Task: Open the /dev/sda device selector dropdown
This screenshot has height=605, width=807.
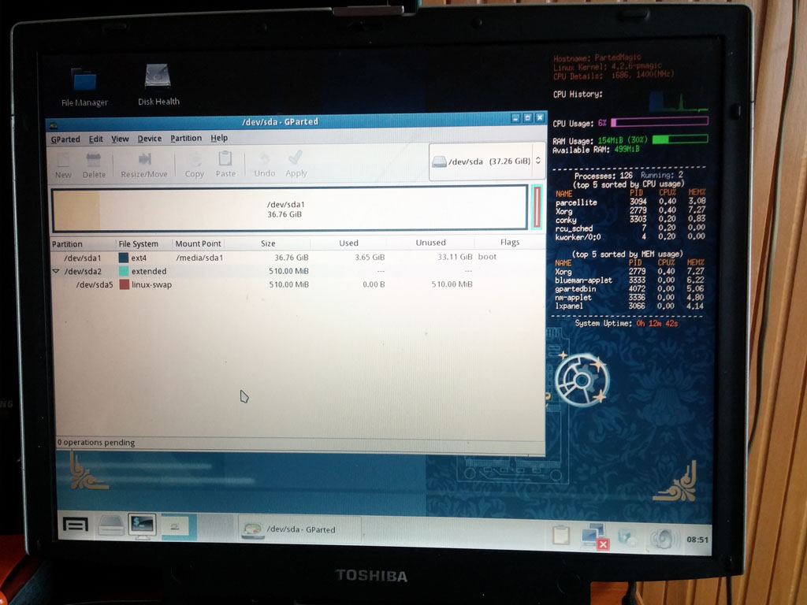Action: 487,161
